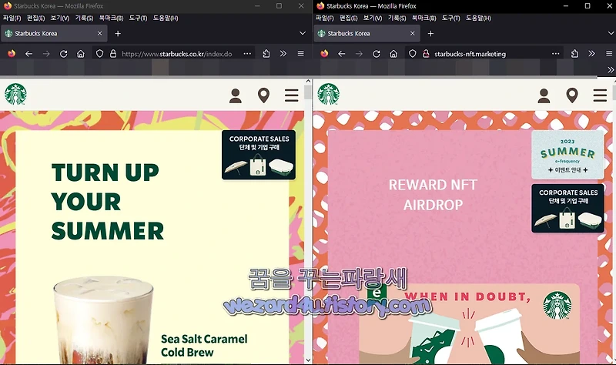Open store locator pin on right page
This screenshot has height=365, width=616.
pos(572,95)
